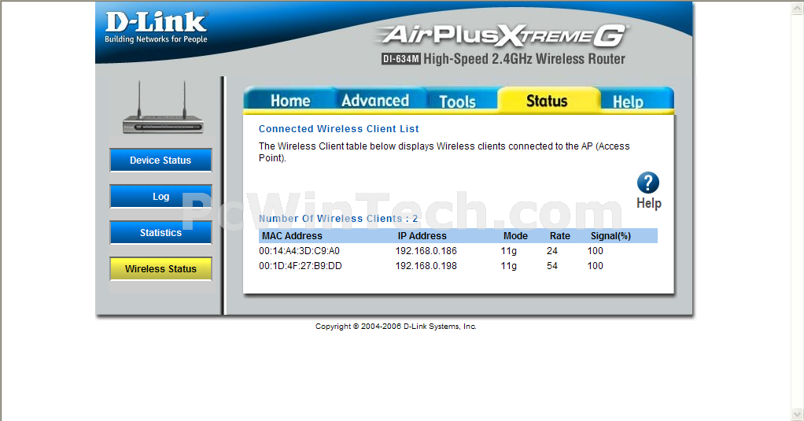Screen dimensions: 804x421
Task: Click scrollbar down arrow
Action: click(x=798, y=414)
